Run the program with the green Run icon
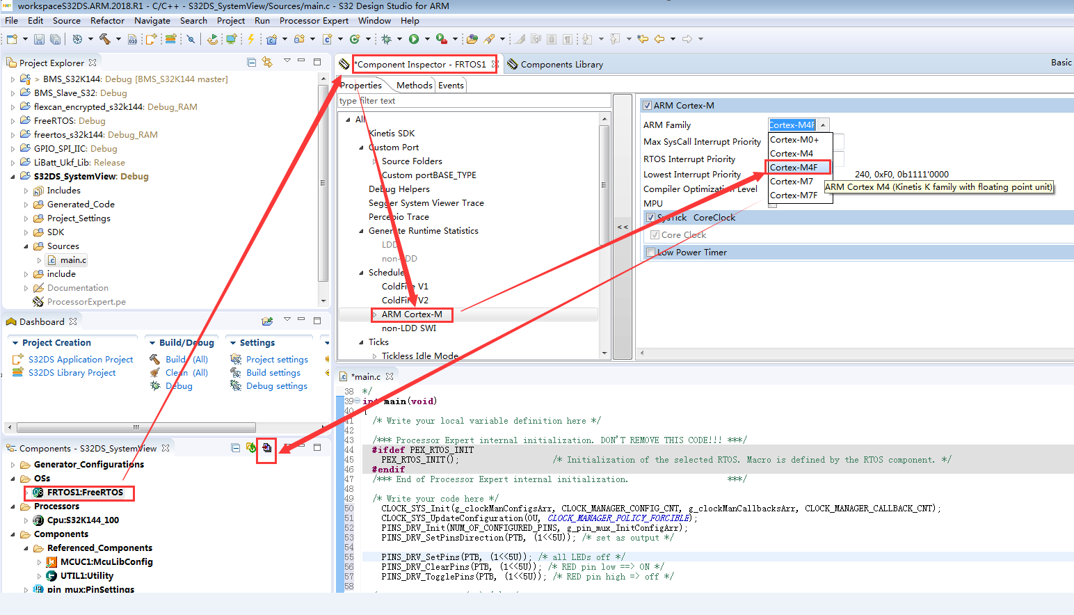 415,38
